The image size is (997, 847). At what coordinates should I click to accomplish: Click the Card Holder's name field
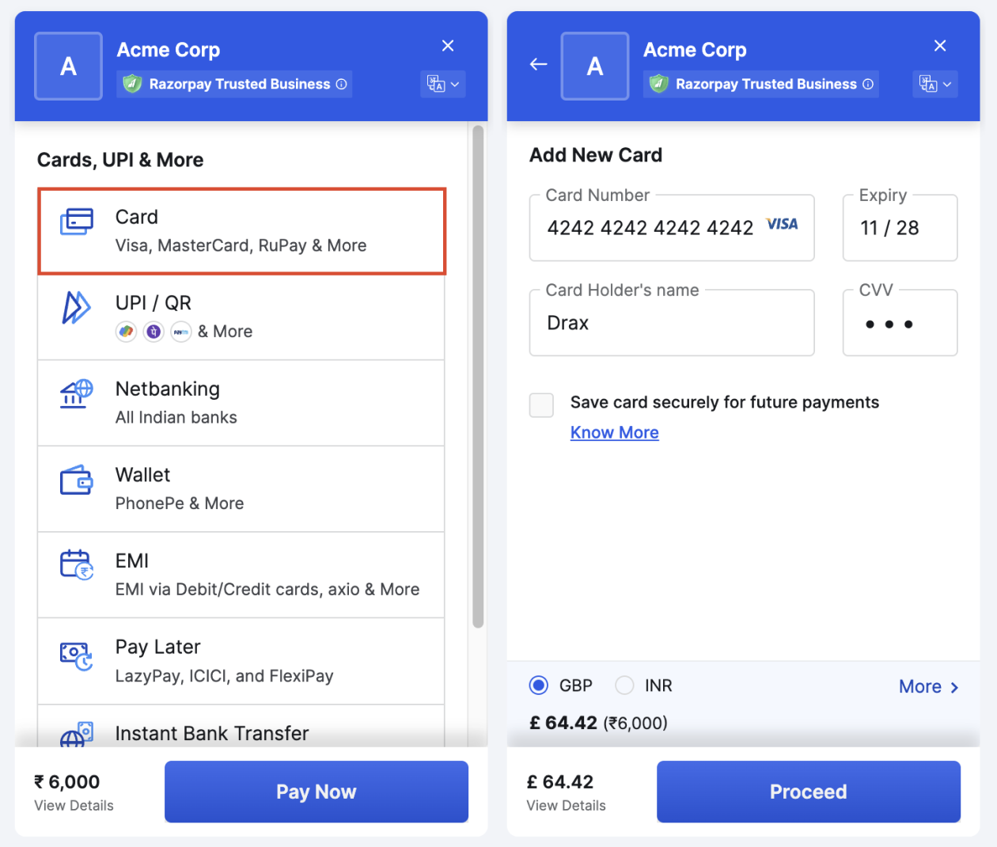coord(671,323)
